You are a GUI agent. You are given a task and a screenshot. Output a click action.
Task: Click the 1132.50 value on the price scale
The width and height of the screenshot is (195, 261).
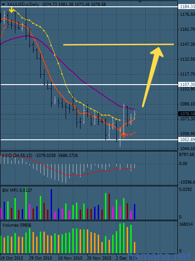click(x=187, y=59)
